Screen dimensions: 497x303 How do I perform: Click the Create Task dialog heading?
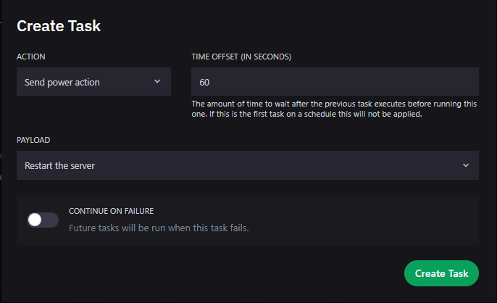coord(59,26)
